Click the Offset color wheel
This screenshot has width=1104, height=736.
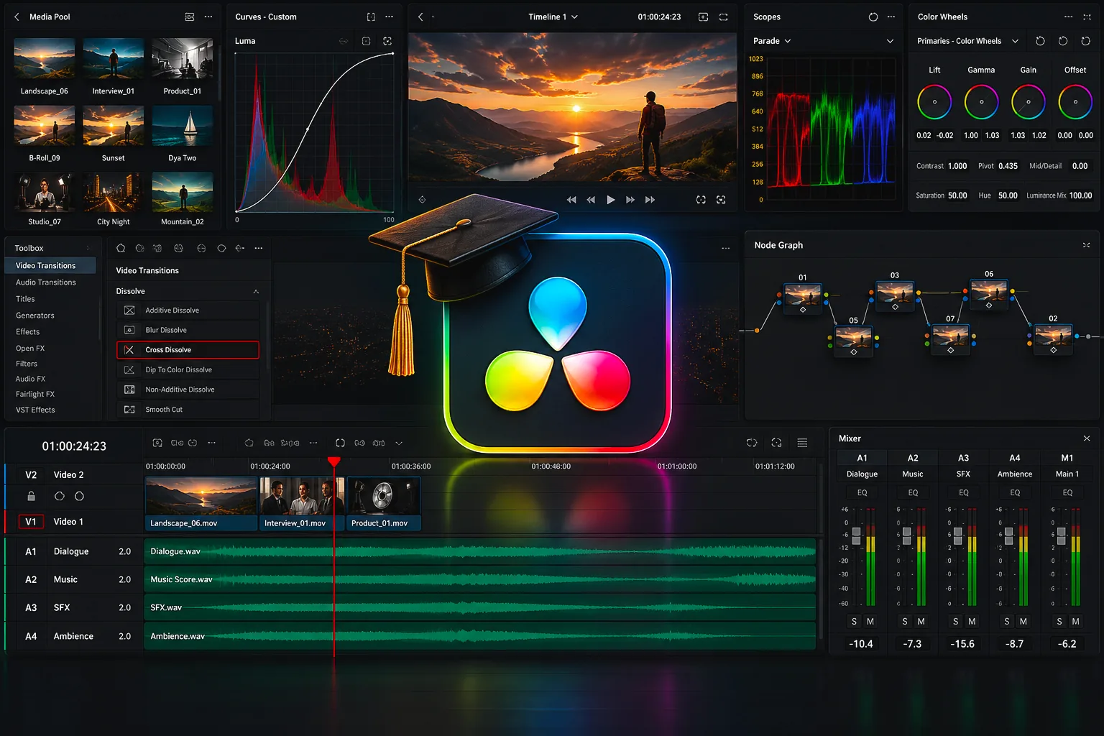[1075, 102]
